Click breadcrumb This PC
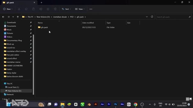The width and height of the screenshot is (193, 108). pyautogui.click(x=30, y=17)
